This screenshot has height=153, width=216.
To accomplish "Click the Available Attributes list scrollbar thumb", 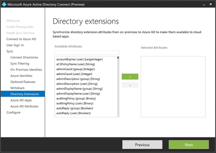I will pos(118,58).
